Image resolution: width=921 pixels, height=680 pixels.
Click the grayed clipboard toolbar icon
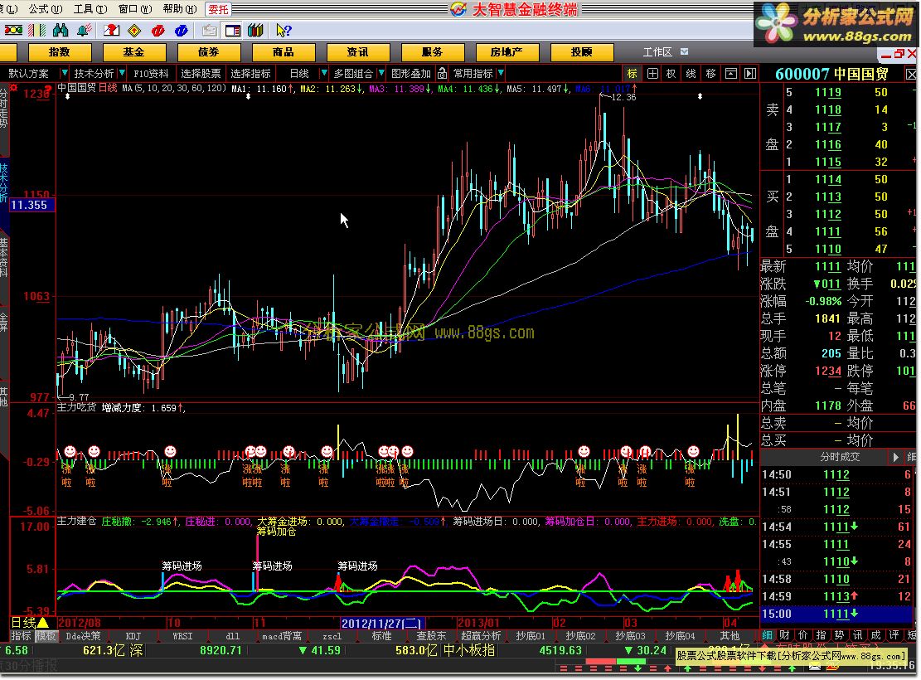tap(209, 30)
